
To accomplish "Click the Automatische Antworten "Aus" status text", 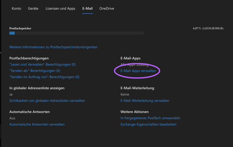I will (12, 118).
